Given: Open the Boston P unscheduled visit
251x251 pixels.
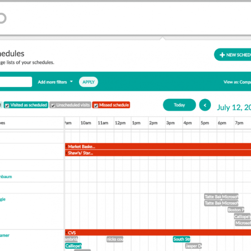Looking at the screenshot, I should [x=236, y=210].
